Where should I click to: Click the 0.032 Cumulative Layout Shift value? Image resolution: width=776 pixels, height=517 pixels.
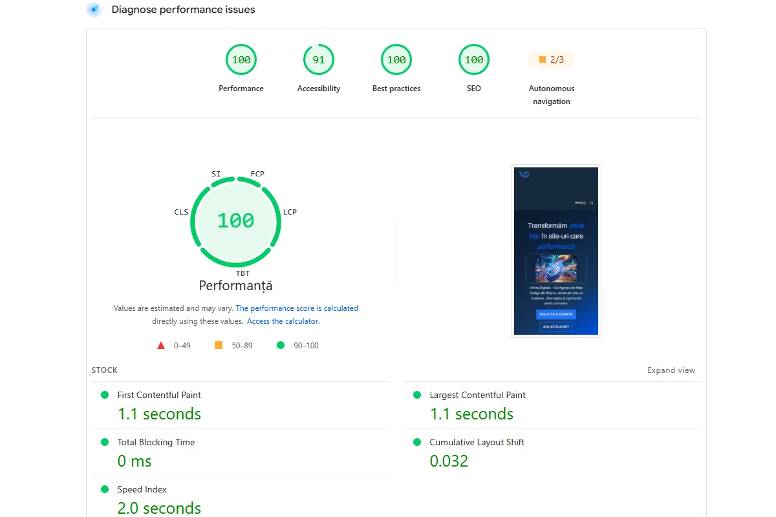[449, 461]
